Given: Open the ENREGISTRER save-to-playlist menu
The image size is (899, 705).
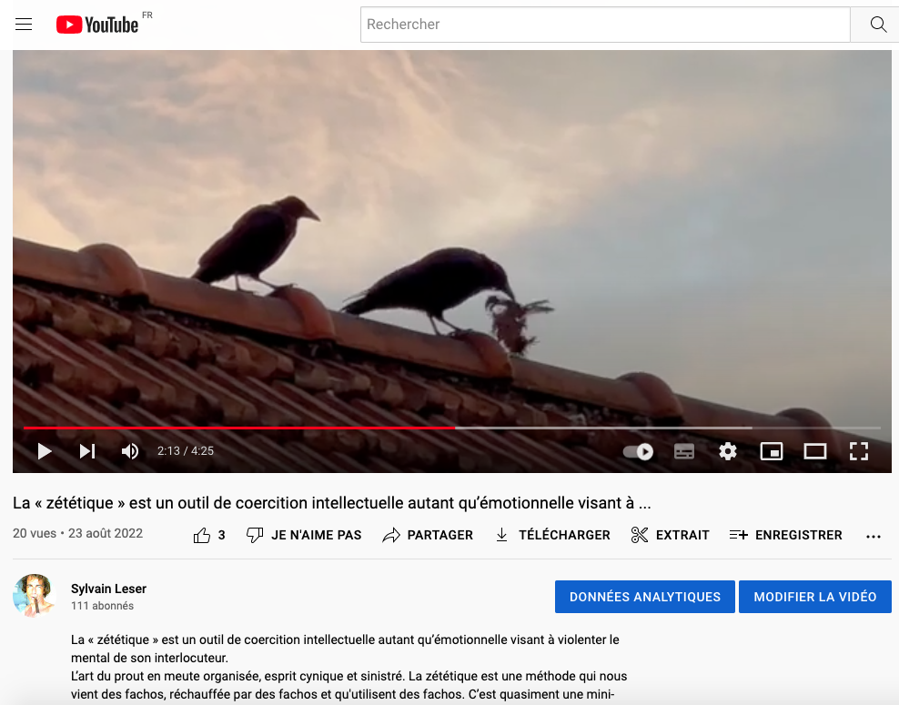Looking at the screenshot, I should [x=786, y=535].
